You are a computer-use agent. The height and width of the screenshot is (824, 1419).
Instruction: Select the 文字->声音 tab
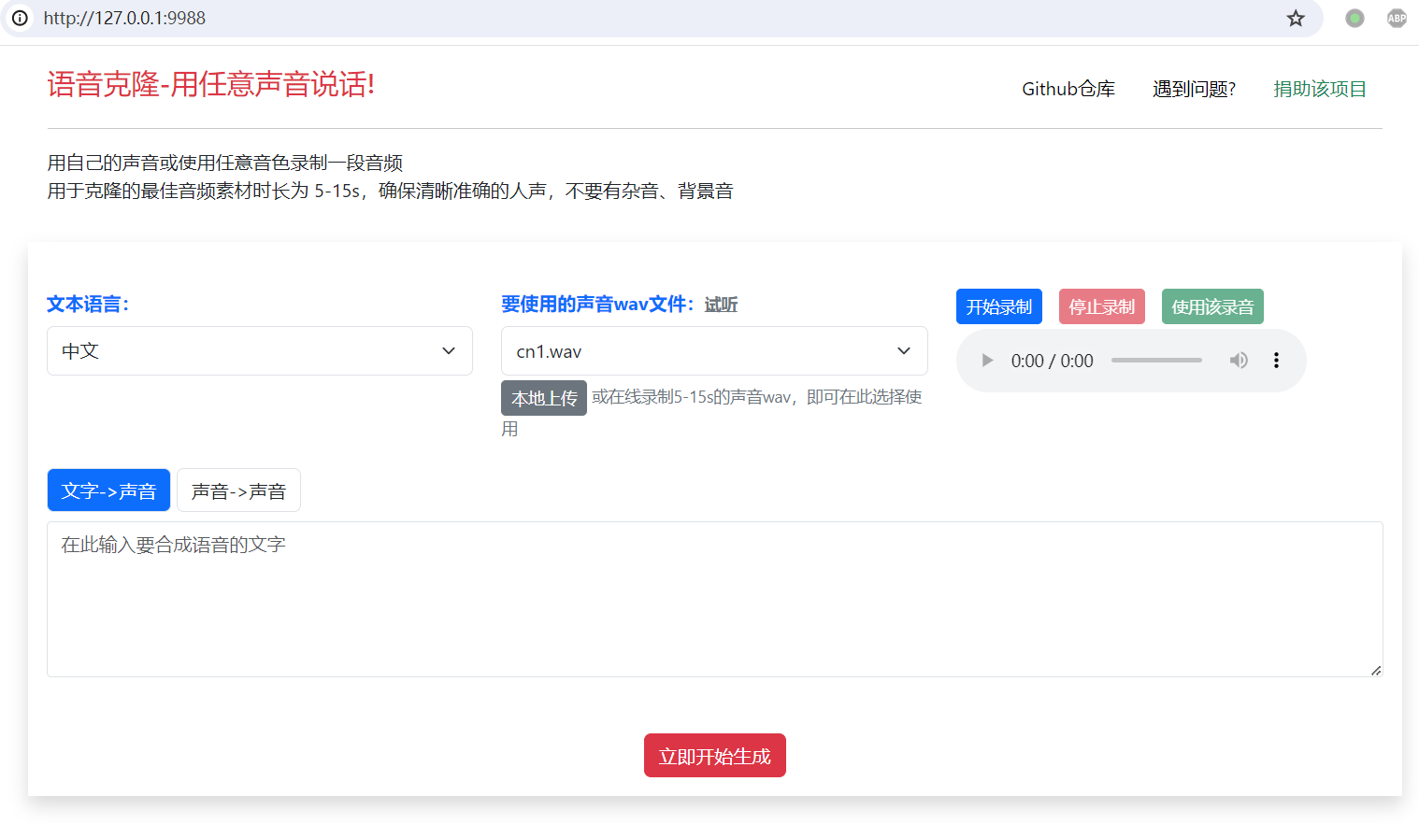108,490
